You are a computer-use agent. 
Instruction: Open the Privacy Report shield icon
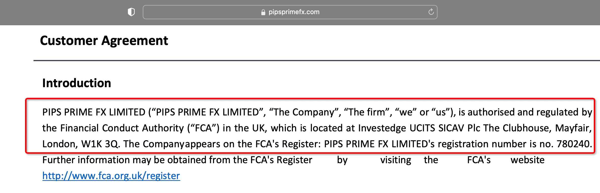[131, 12]
